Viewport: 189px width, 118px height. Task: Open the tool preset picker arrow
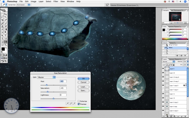tap(6, 5)
